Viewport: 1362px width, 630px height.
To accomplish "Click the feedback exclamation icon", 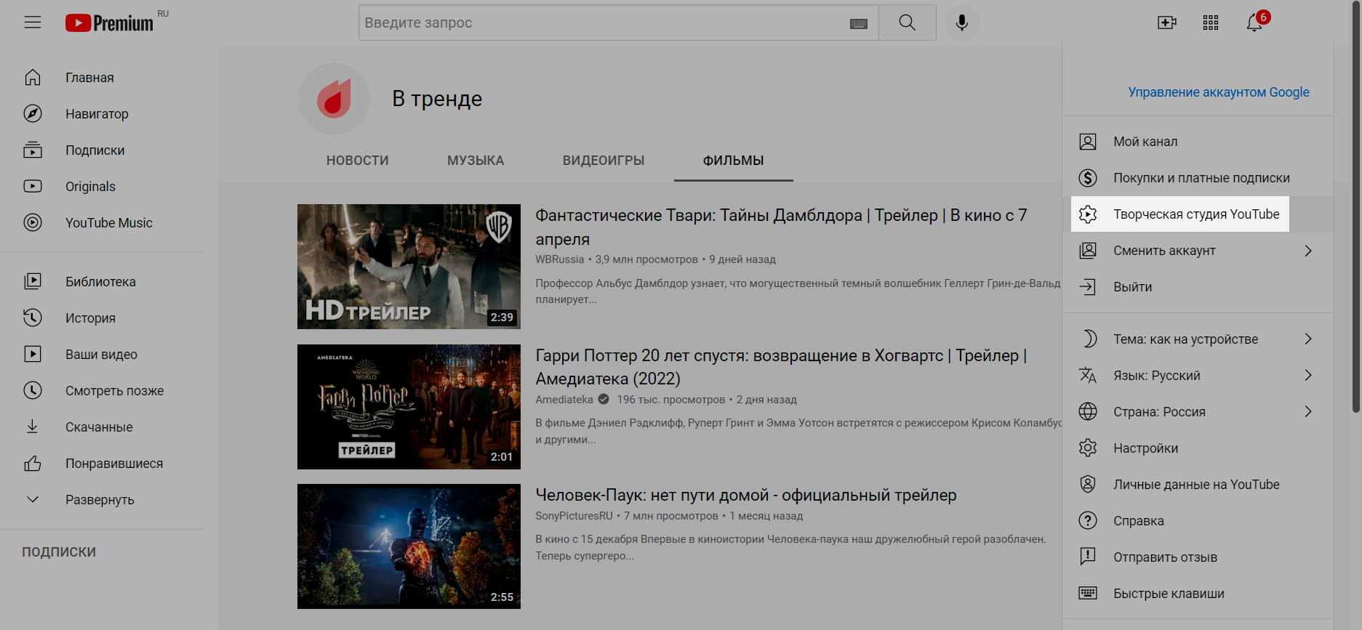I will pyautogui.click(x=1088, y=557).
